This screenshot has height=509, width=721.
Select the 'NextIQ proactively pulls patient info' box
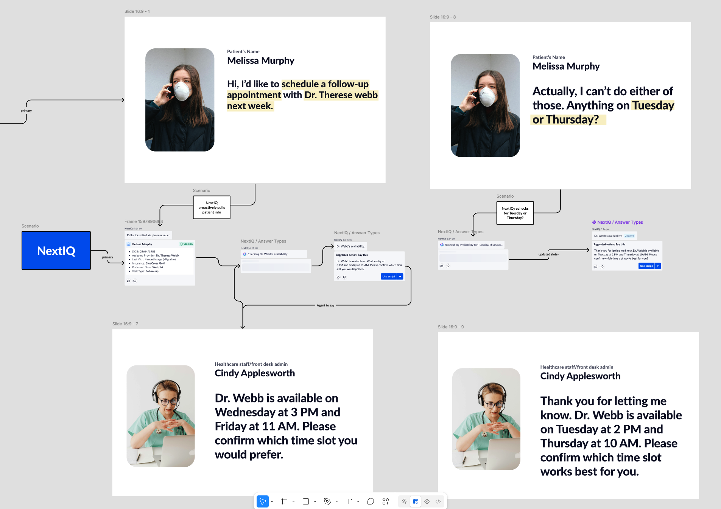(x=212, y=207)
